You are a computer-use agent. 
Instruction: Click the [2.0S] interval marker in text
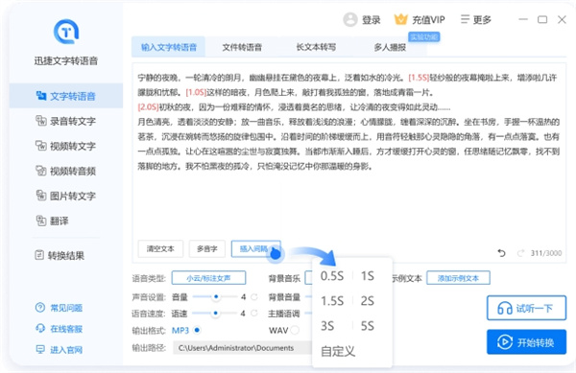tap(148, 107)
